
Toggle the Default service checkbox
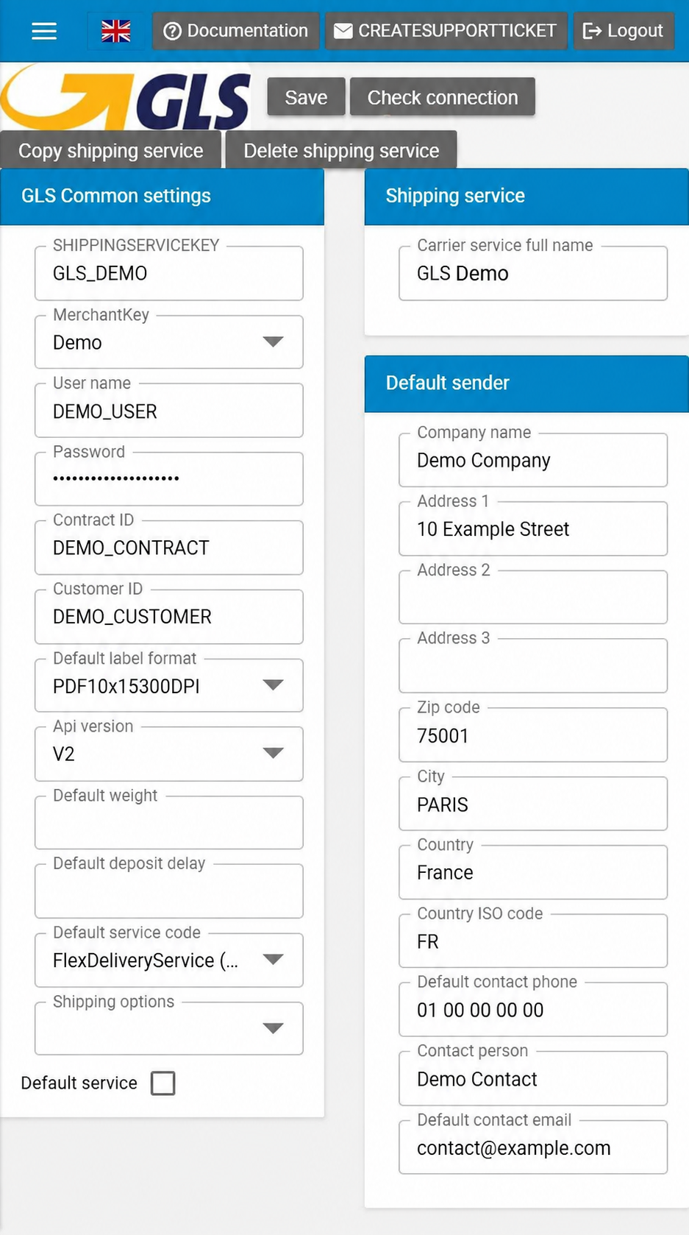(x=163, y=1083)
